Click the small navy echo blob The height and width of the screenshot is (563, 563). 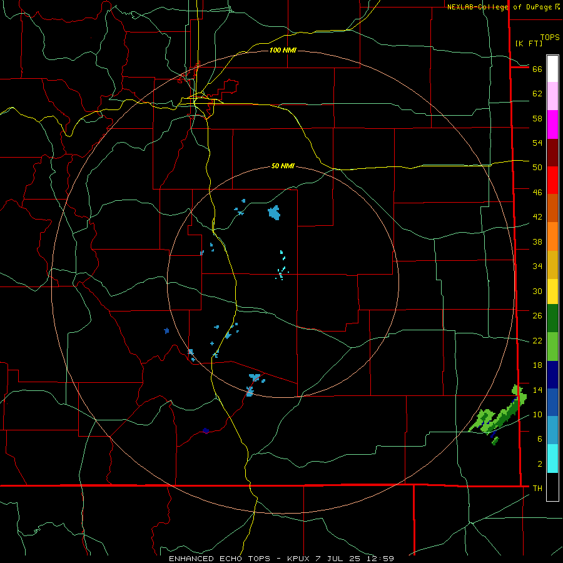[205, 430]
